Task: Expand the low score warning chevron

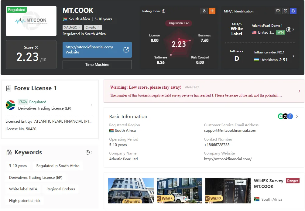Action: pyautogui.click(x=299, y=91)
